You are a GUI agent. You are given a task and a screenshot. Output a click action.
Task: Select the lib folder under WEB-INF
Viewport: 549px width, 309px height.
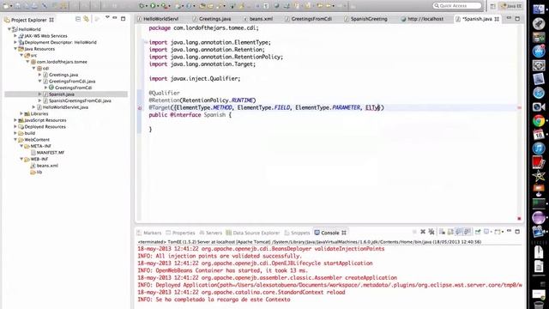39,172
